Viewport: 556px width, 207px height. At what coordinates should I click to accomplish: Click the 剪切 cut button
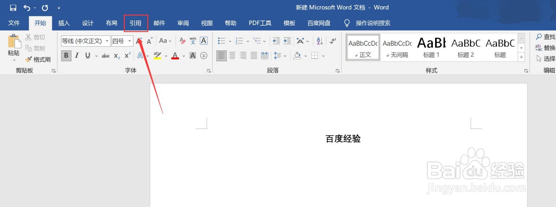click(x=35, y=37)
